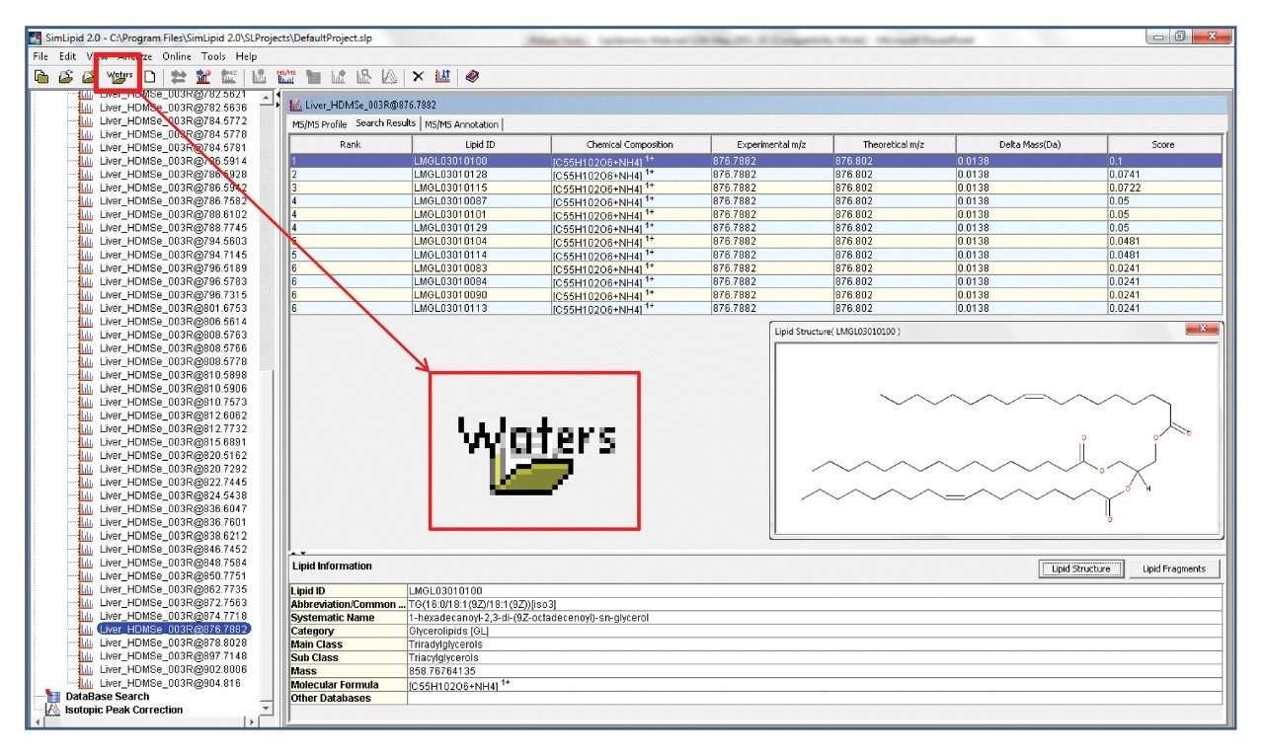Sort by Rank column header
1264x756 pixels.
pyautogui.click(x=350, y=144)
